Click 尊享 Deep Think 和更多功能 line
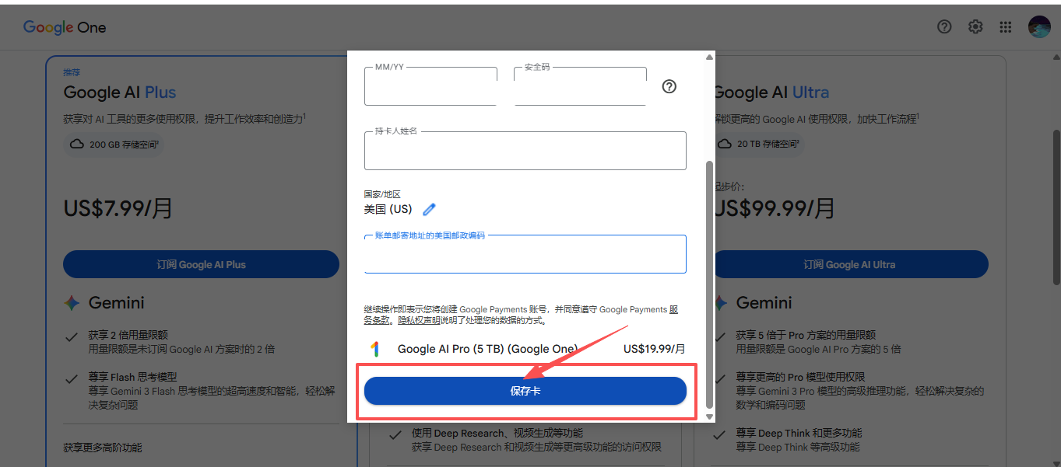Viewport: 1061px width, 467px height. pos(799,433)
